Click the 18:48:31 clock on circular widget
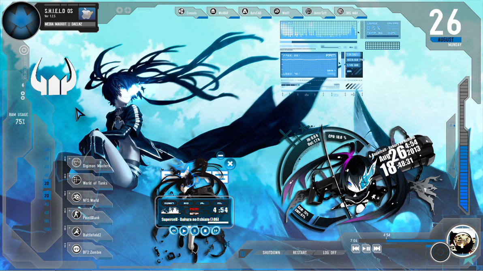 [x=396, y=165]
